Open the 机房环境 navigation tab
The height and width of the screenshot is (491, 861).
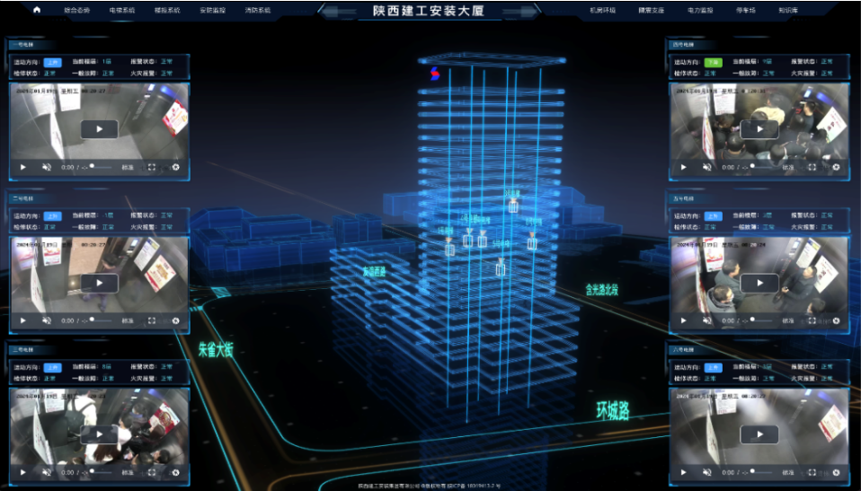pos(603,11)
